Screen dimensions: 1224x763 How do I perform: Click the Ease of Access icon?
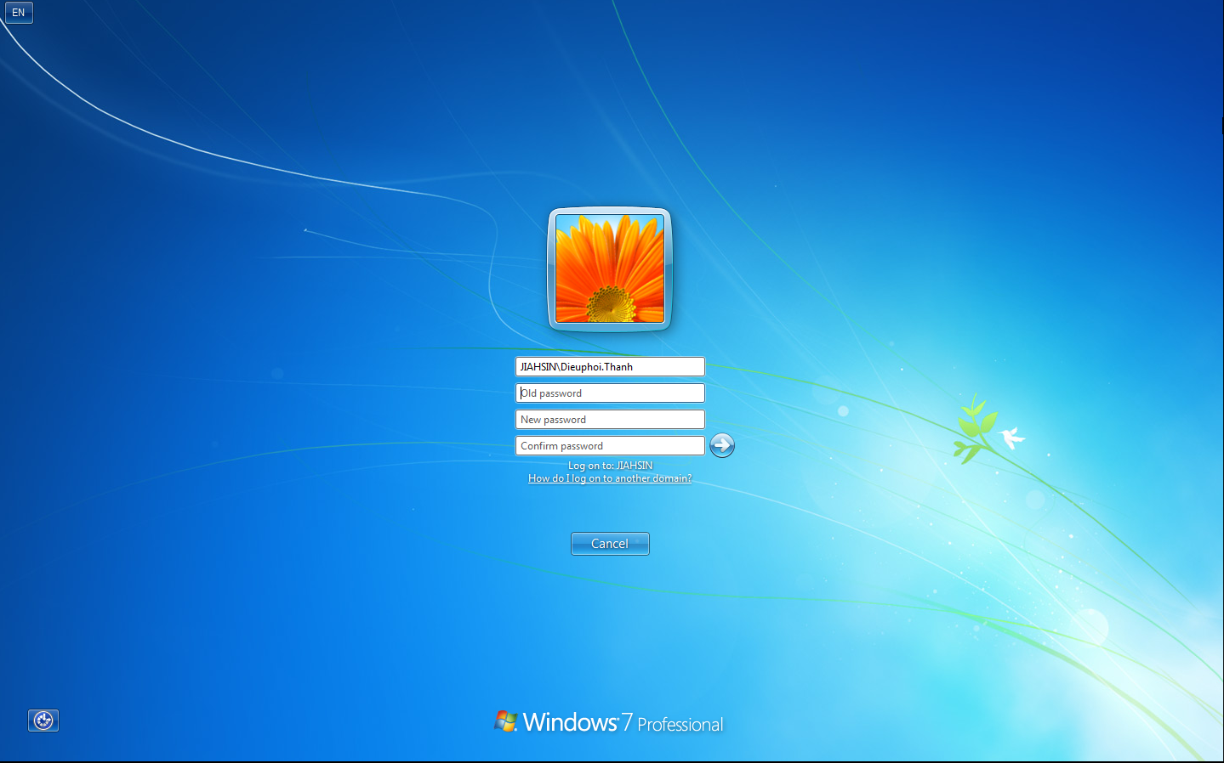[43, 721]
